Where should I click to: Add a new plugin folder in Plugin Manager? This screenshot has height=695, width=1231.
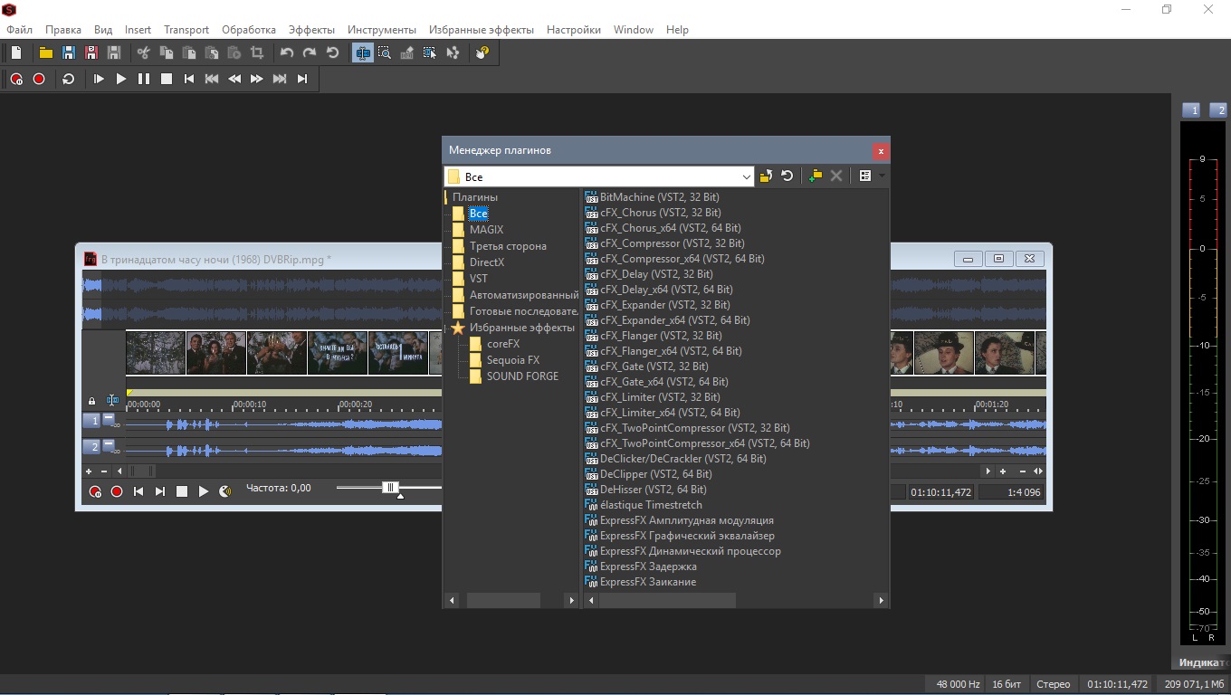815,176
